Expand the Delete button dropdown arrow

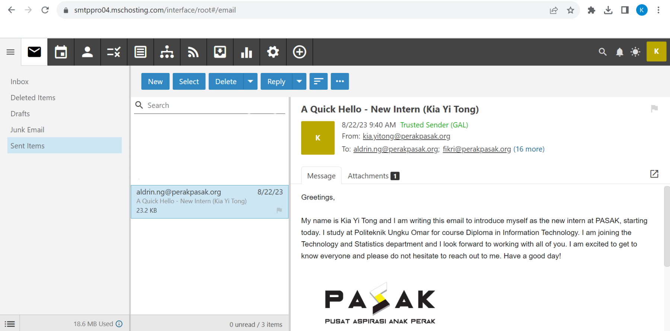251,82
